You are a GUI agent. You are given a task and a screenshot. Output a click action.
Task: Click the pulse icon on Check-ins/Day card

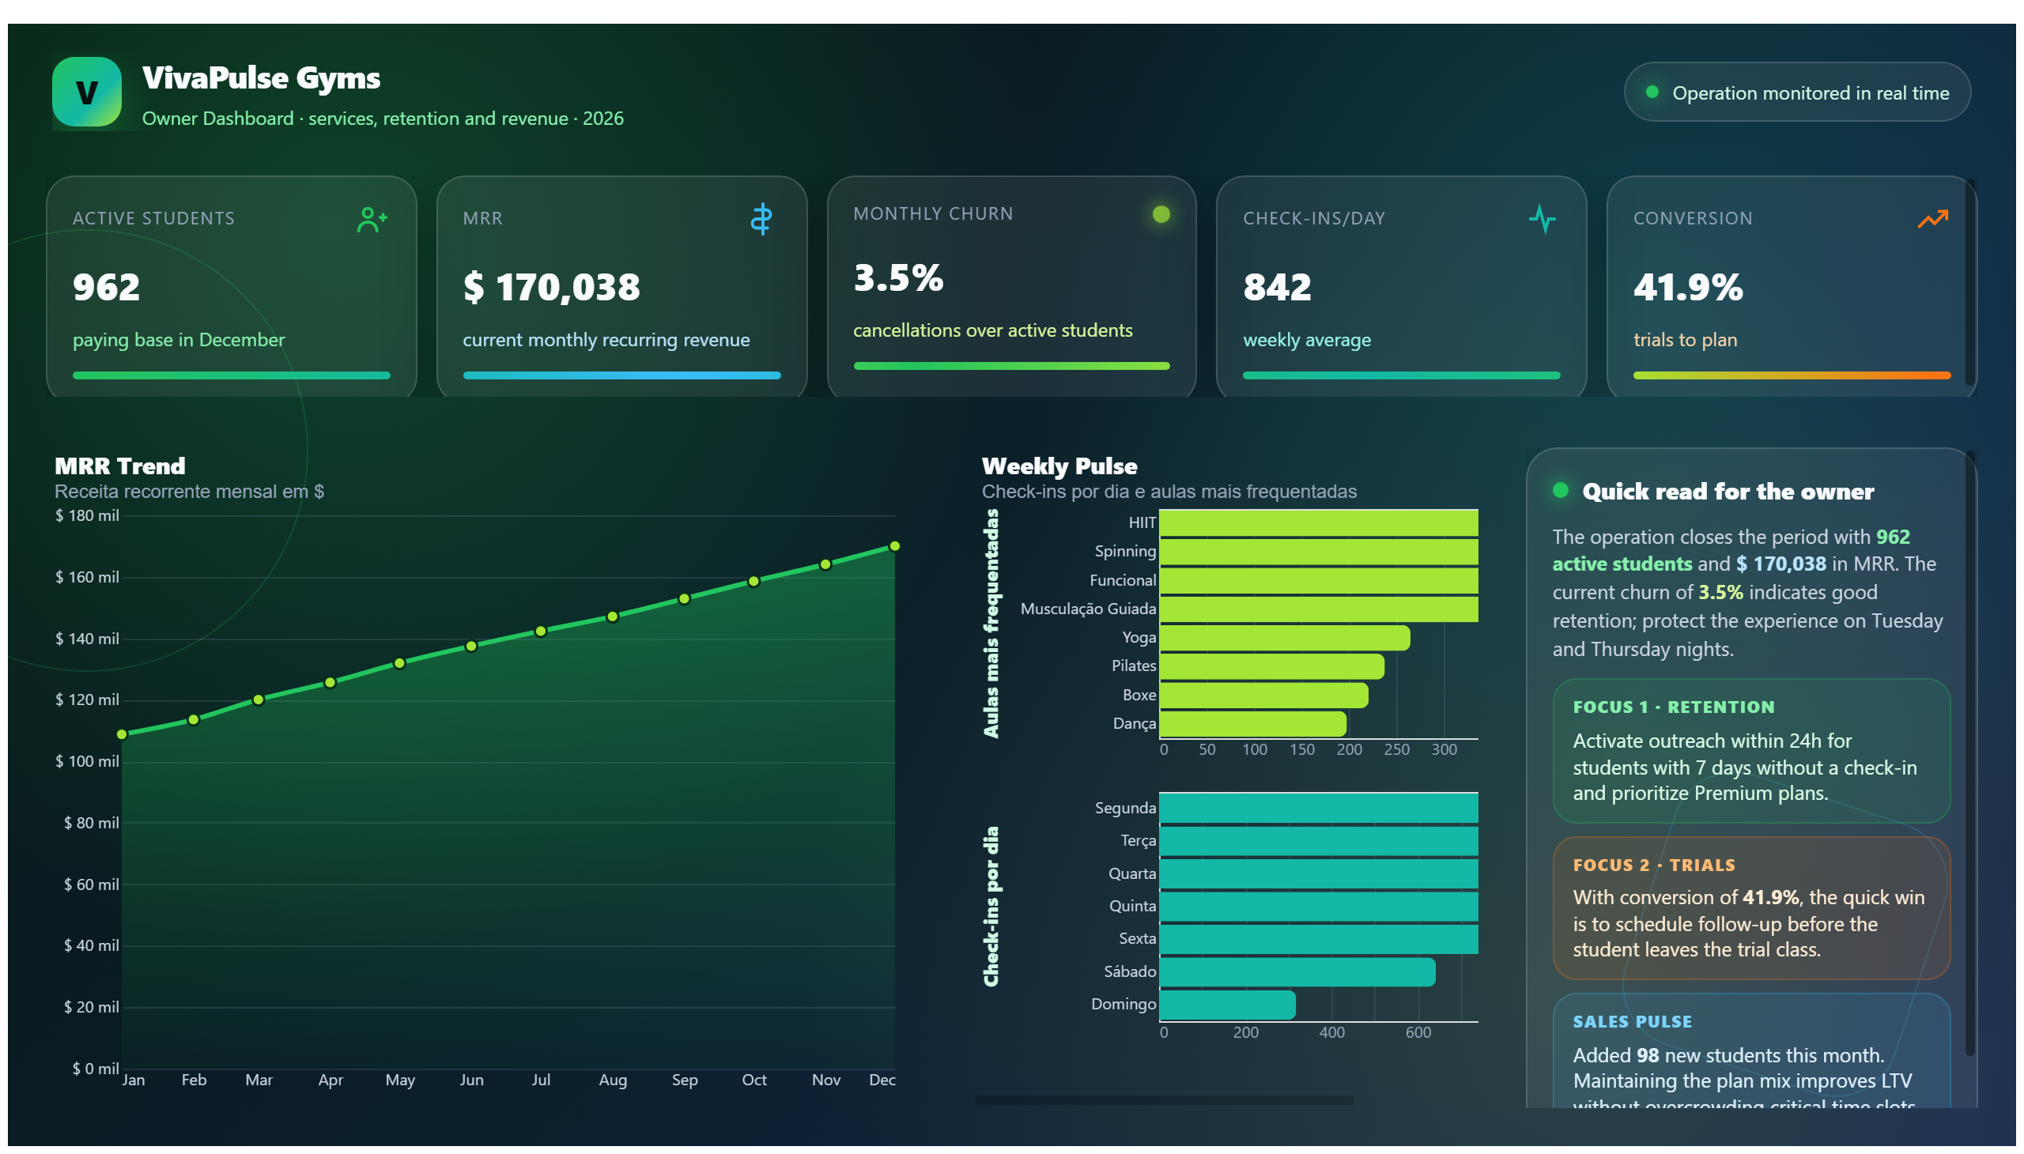pos(1542,219)
